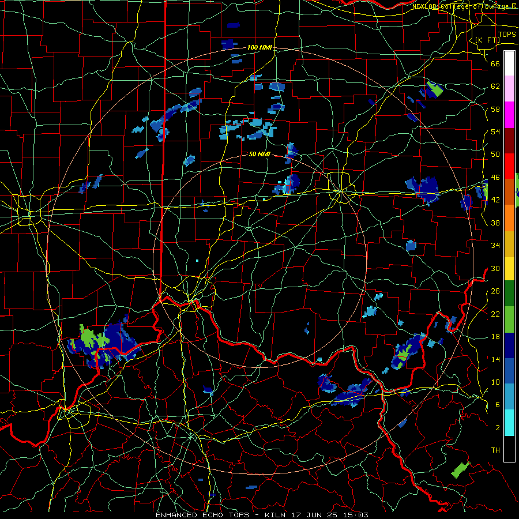Select the 58 legend scale label

pos(495,109)
